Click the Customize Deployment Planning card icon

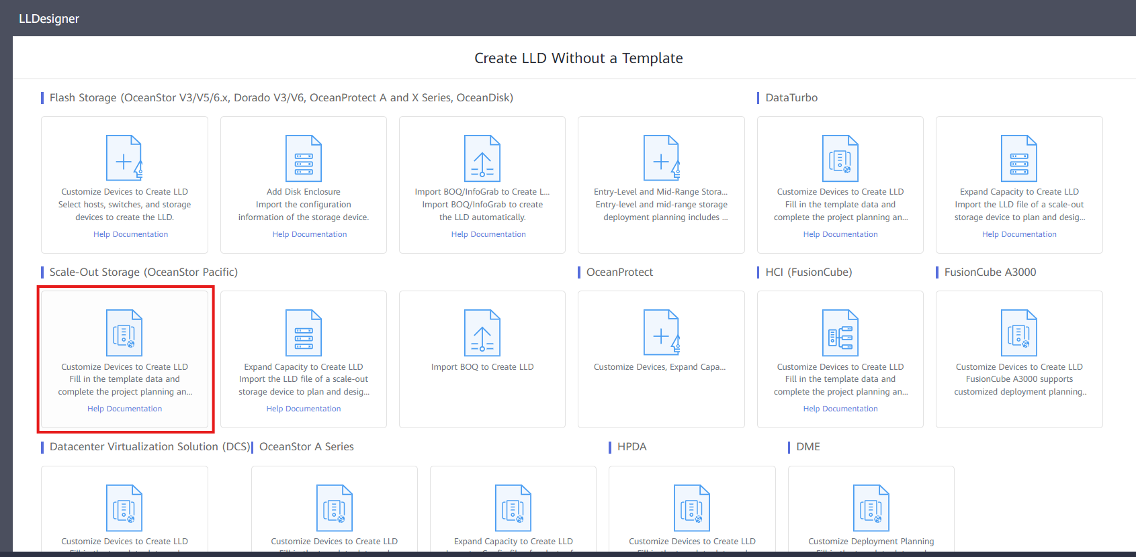(871, 508)
